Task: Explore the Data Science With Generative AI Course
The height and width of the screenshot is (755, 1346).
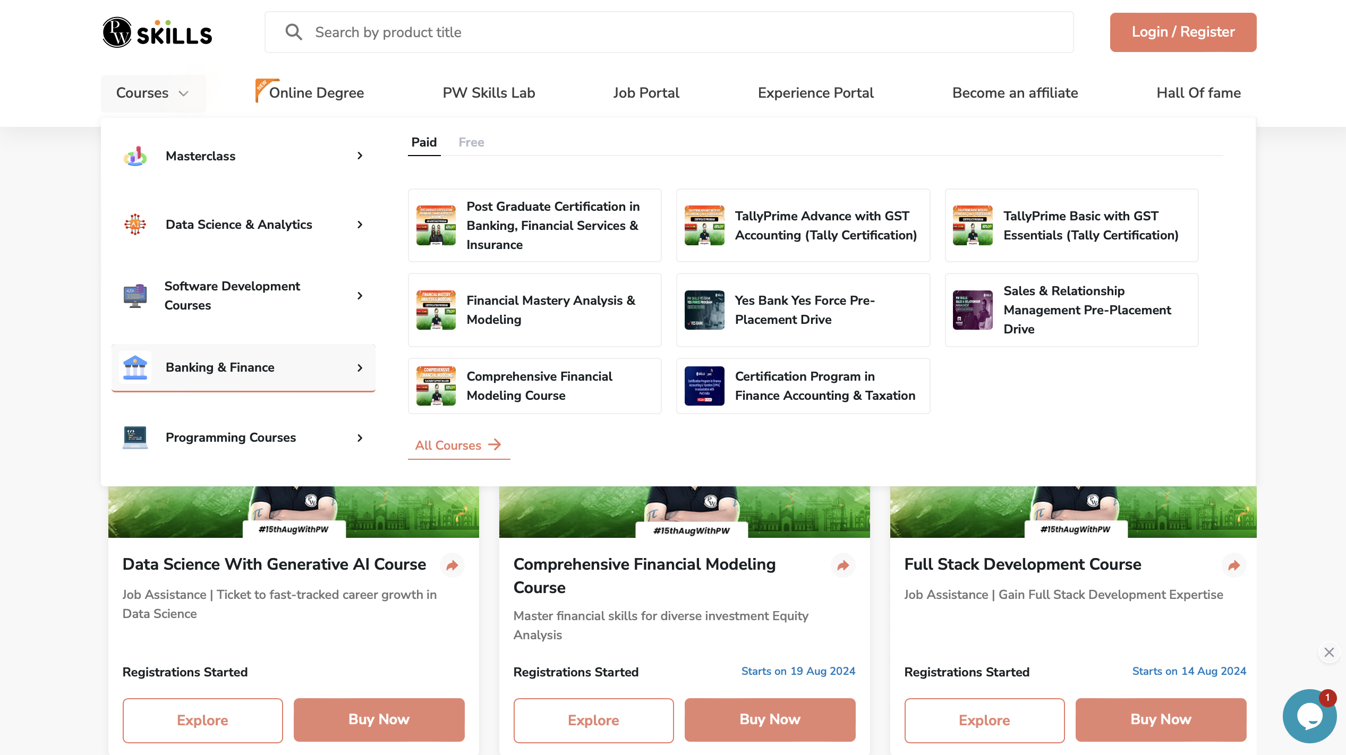Action: click(202, 720)
